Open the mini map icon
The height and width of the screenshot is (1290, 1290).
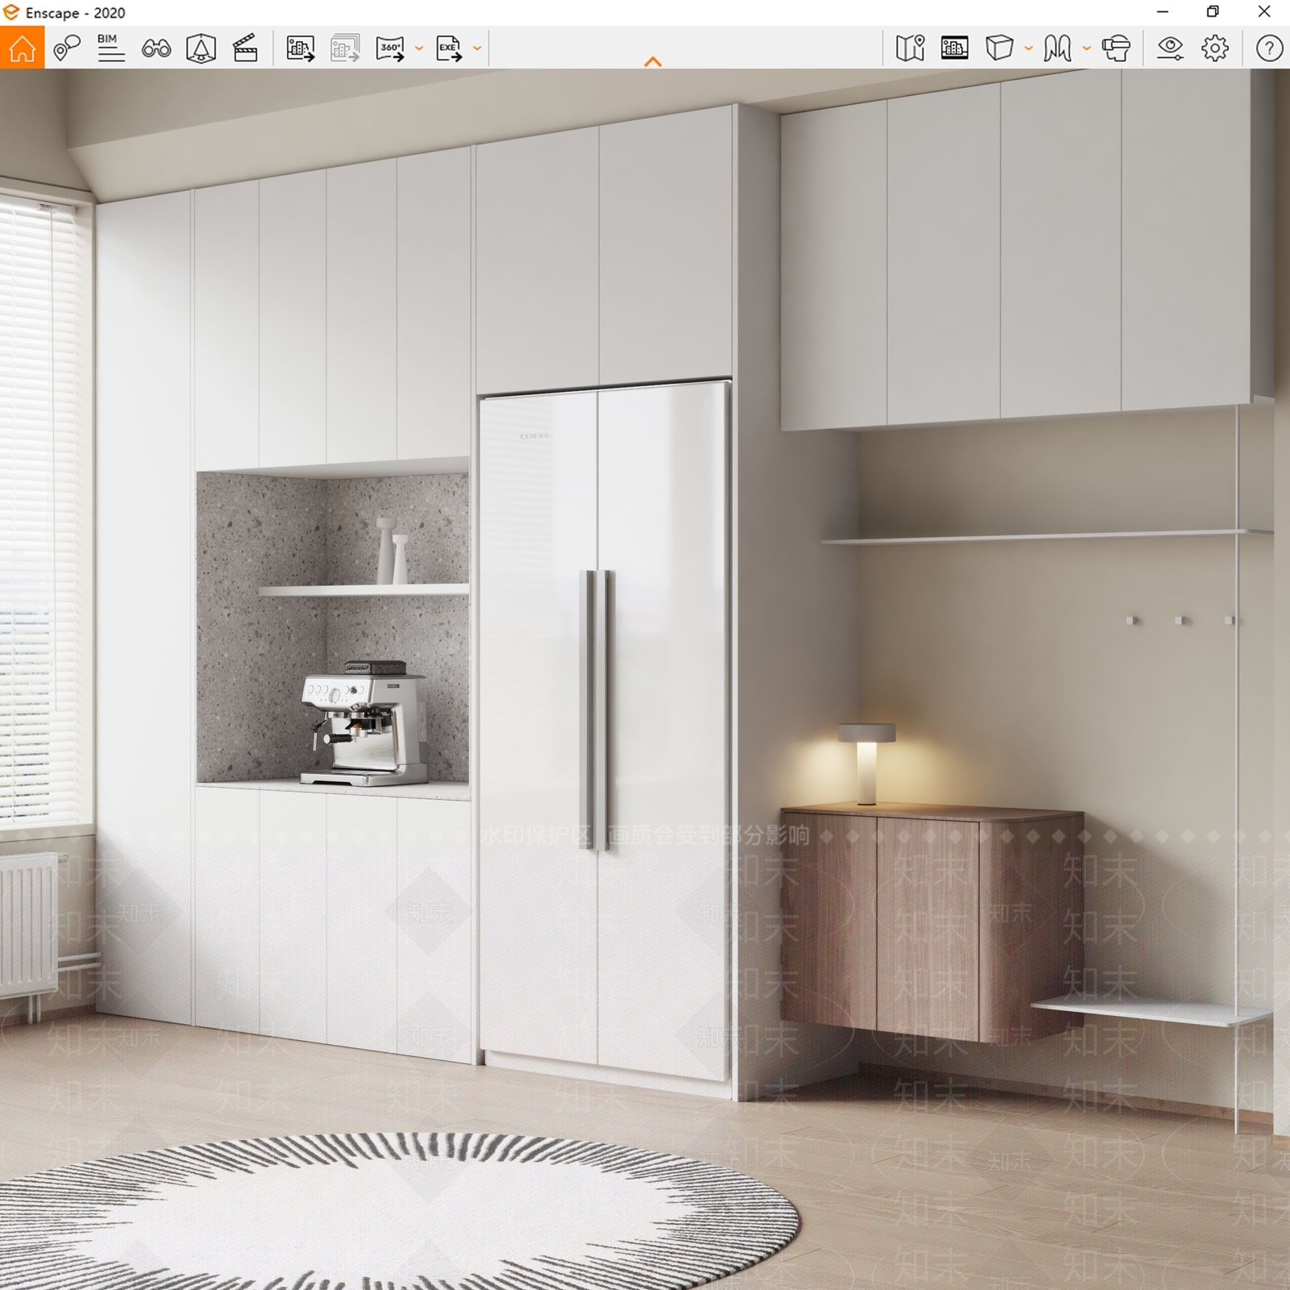pyautogui.click(x=909, y=48)
